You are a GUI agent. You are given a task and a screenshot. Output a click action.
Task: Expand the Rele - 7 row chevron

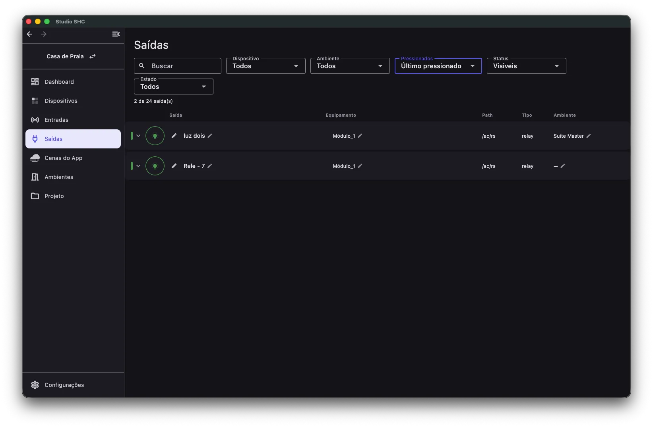click(138, 166)
